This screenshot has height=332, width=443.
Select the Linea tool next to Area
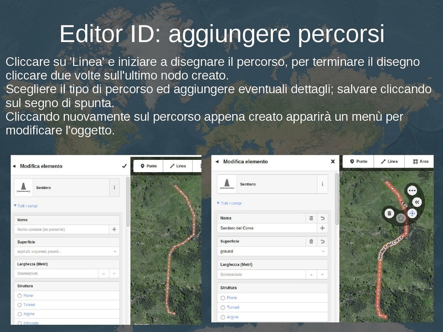[388, 162]
